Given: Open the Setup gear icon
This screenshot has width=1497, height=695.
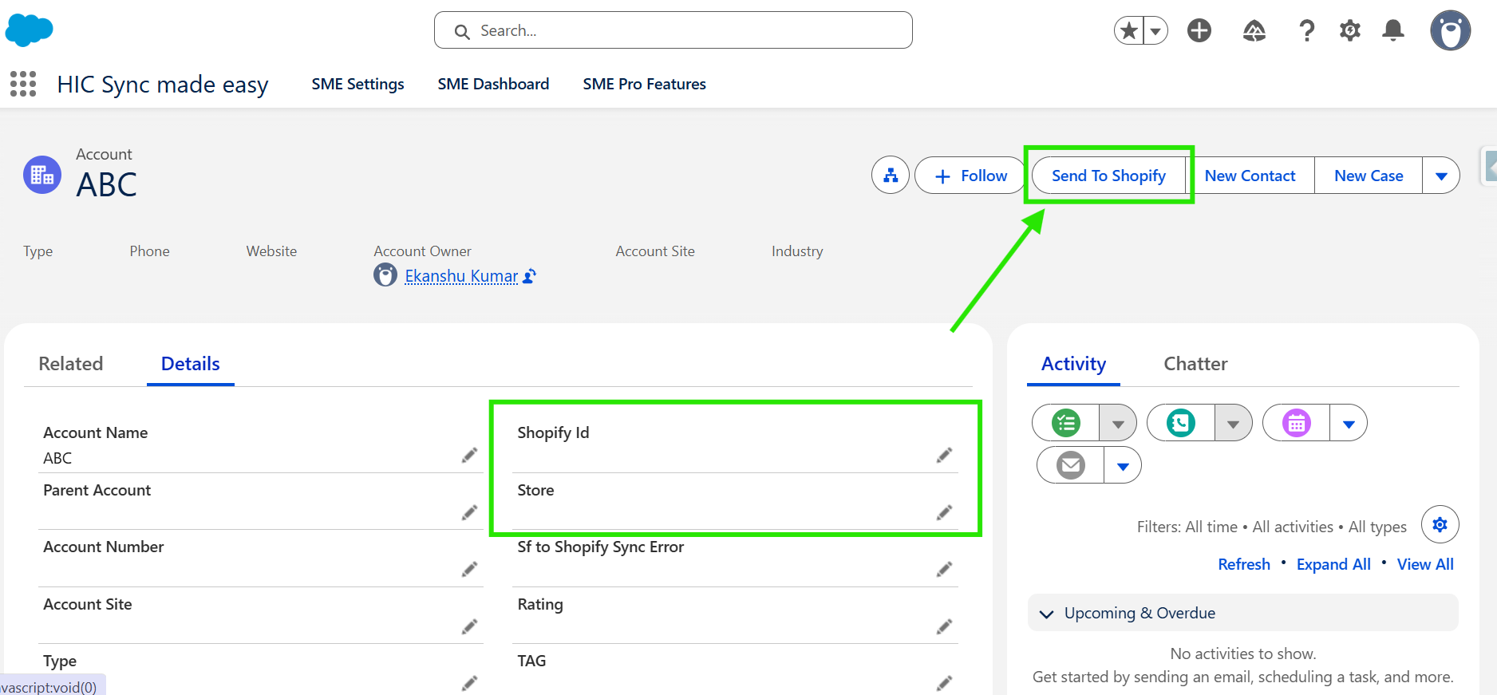Looking at the screenshot, I should (1349, 30).
